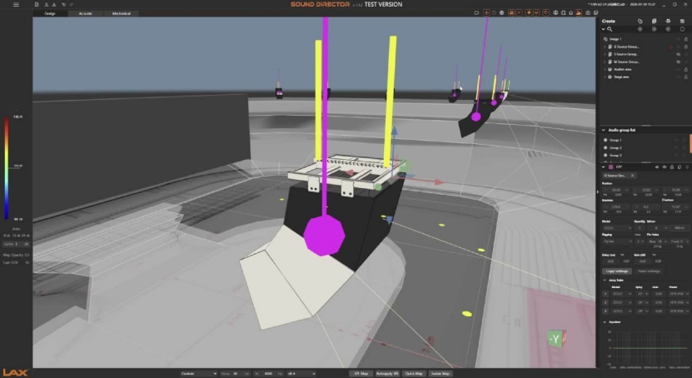692x378 pixels.
Task: Toggle visibility of S Source Group
Action: 679,54
